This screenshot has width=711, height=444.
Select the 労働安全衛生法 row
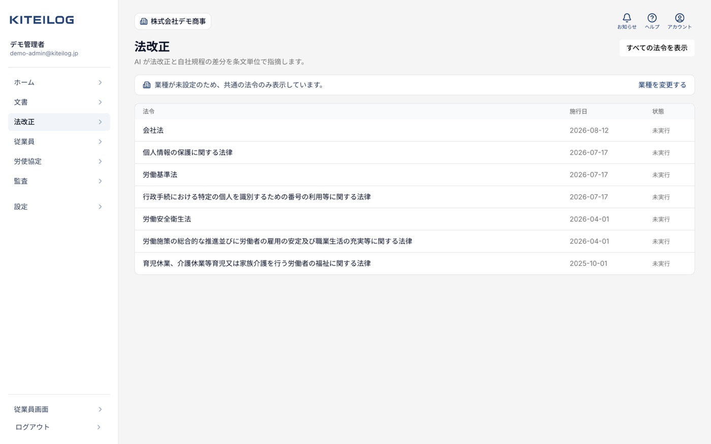414,219
